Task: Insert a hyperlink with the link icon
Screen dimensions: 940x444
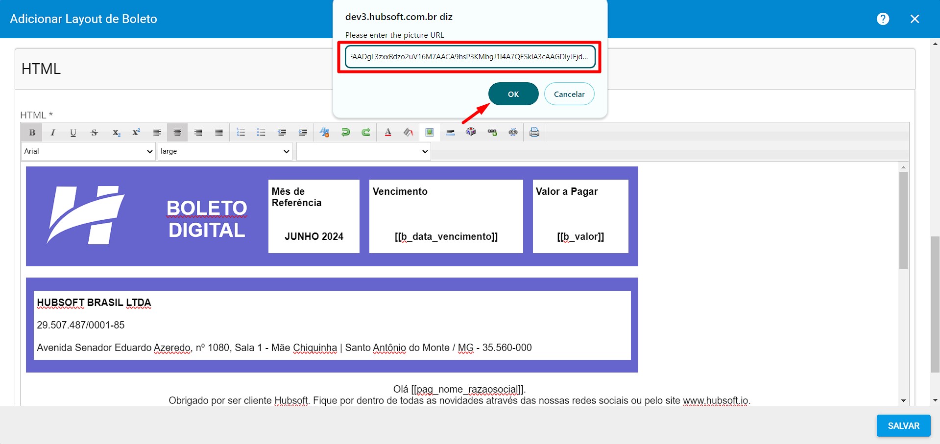Action: (x=492, y=132)
